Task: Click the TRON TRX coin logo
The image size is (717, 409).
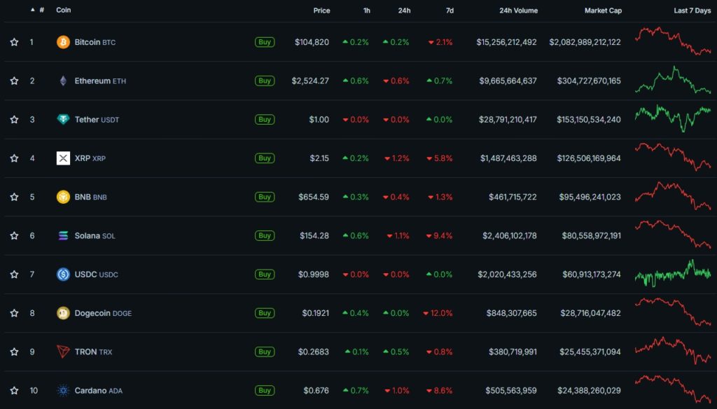Action: (x=64, y=352)
